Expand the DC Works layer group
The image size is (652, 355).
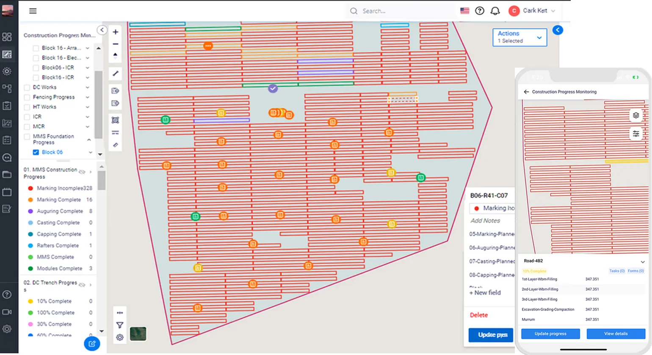pyautogui.click(x=88, y=87)
